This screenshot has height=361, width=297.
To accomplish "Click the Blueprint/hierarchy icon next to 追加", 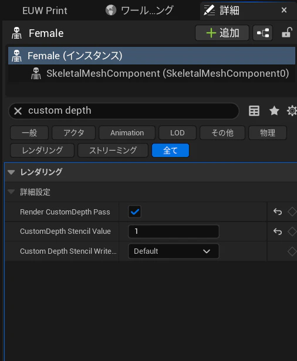I will [x=262, y=33].
